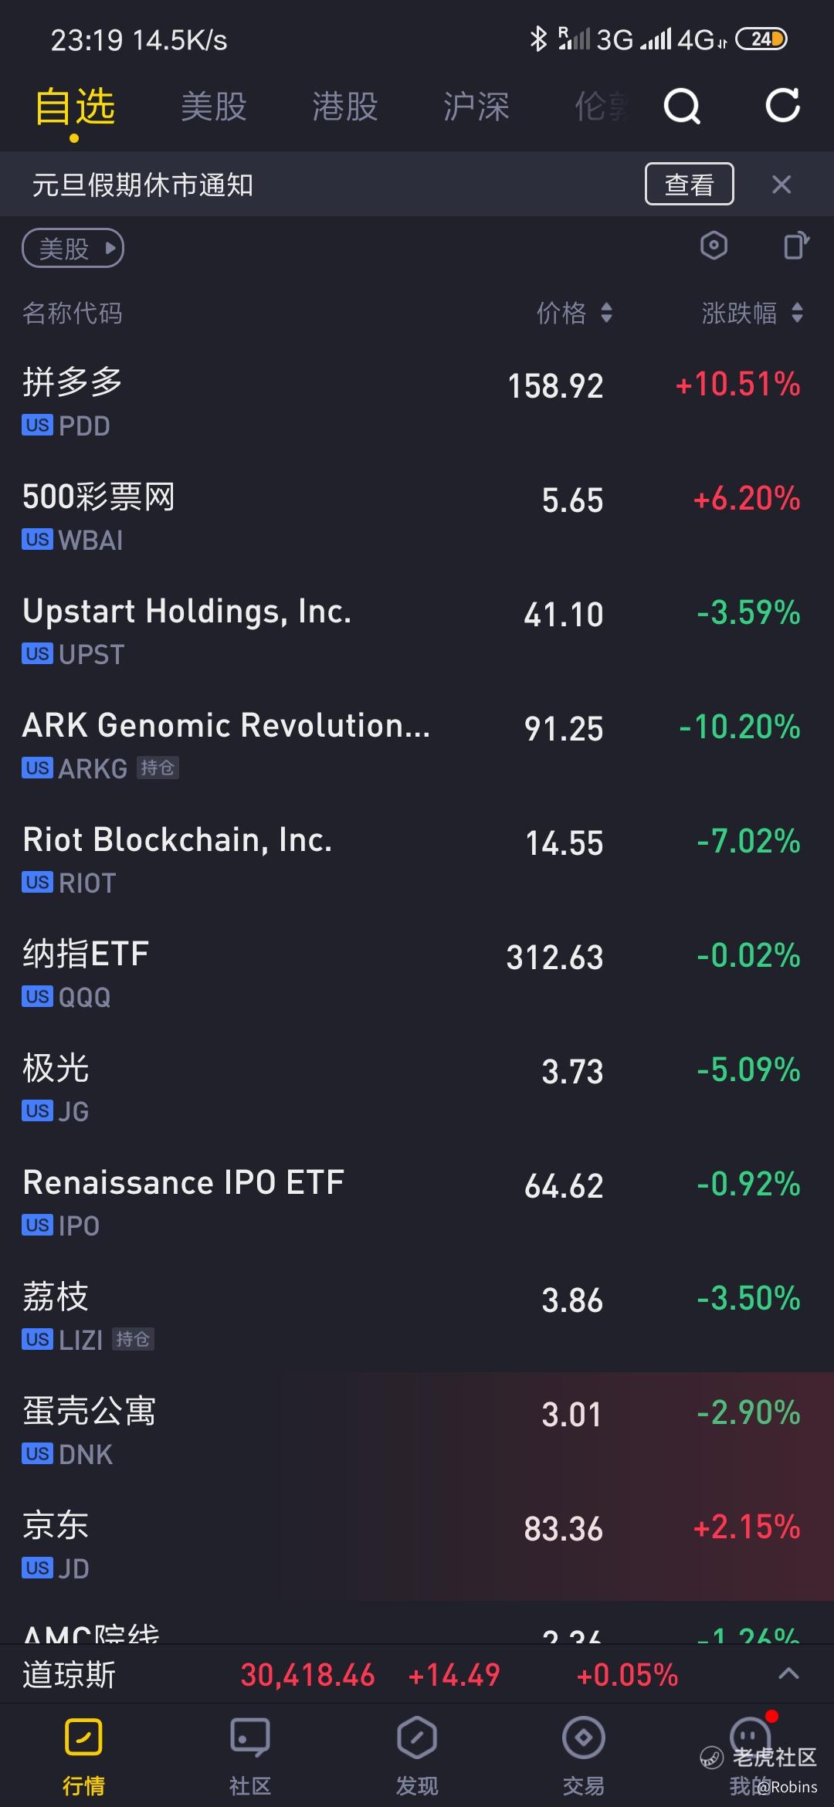Switch to 沪深 tab
Viewport: 834px width, 1807px height.
click(x=476, y=106)
